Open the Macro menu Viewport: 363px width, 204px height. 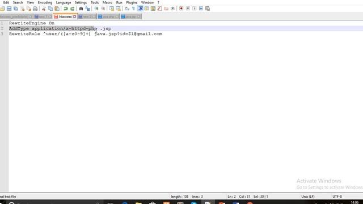click(107, 2)
